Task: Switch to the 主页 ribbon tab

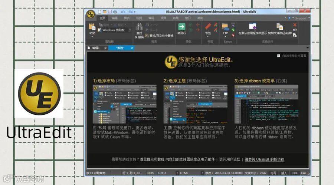Action: [102, 18]
